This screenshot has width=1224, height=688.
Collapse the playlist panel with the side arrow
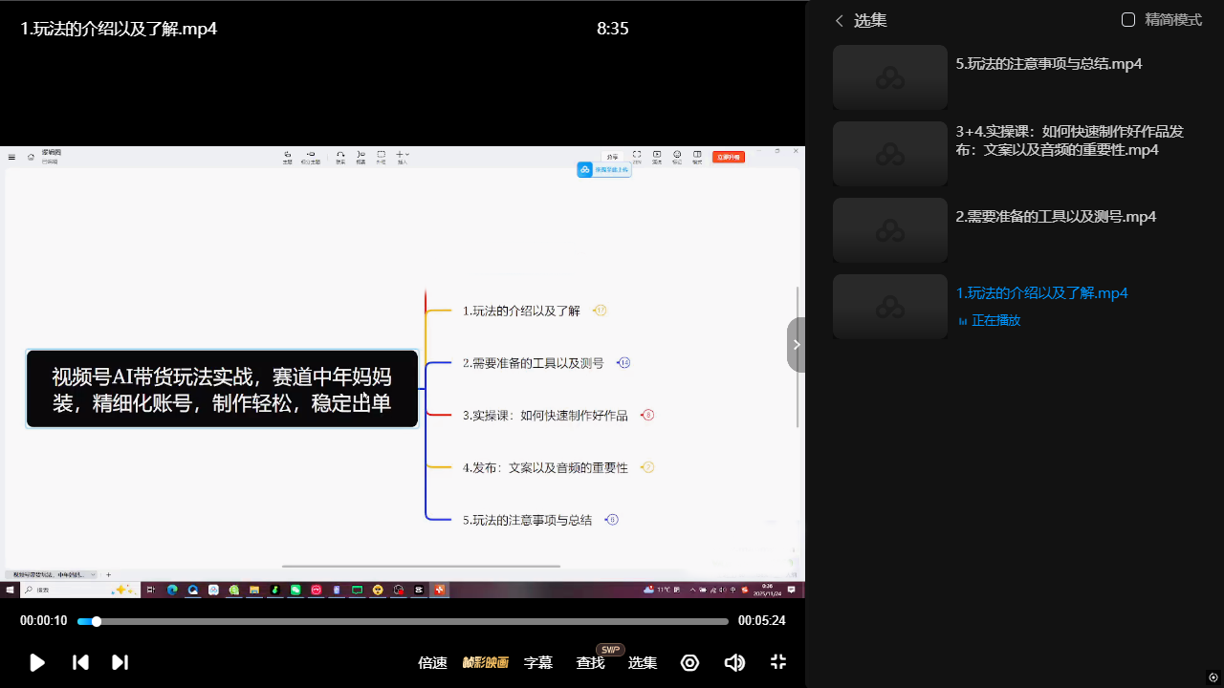(x=796, y=345)
